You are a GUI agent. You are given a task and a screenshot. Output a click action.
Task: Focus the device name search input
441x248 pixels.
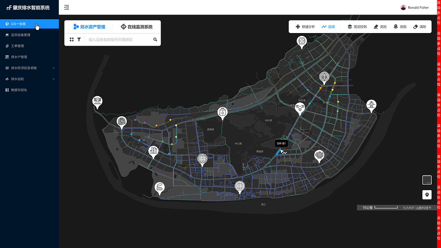[119, 40]
